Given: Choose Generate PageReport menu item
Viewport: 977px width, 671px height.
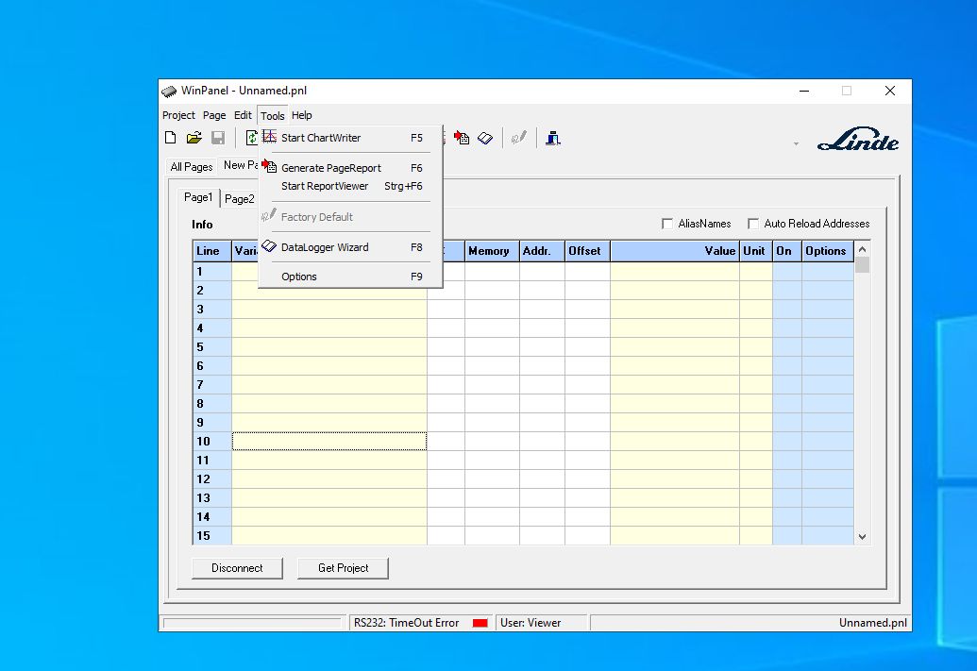Looking at the screenshot, I should [x=351, y=168].
